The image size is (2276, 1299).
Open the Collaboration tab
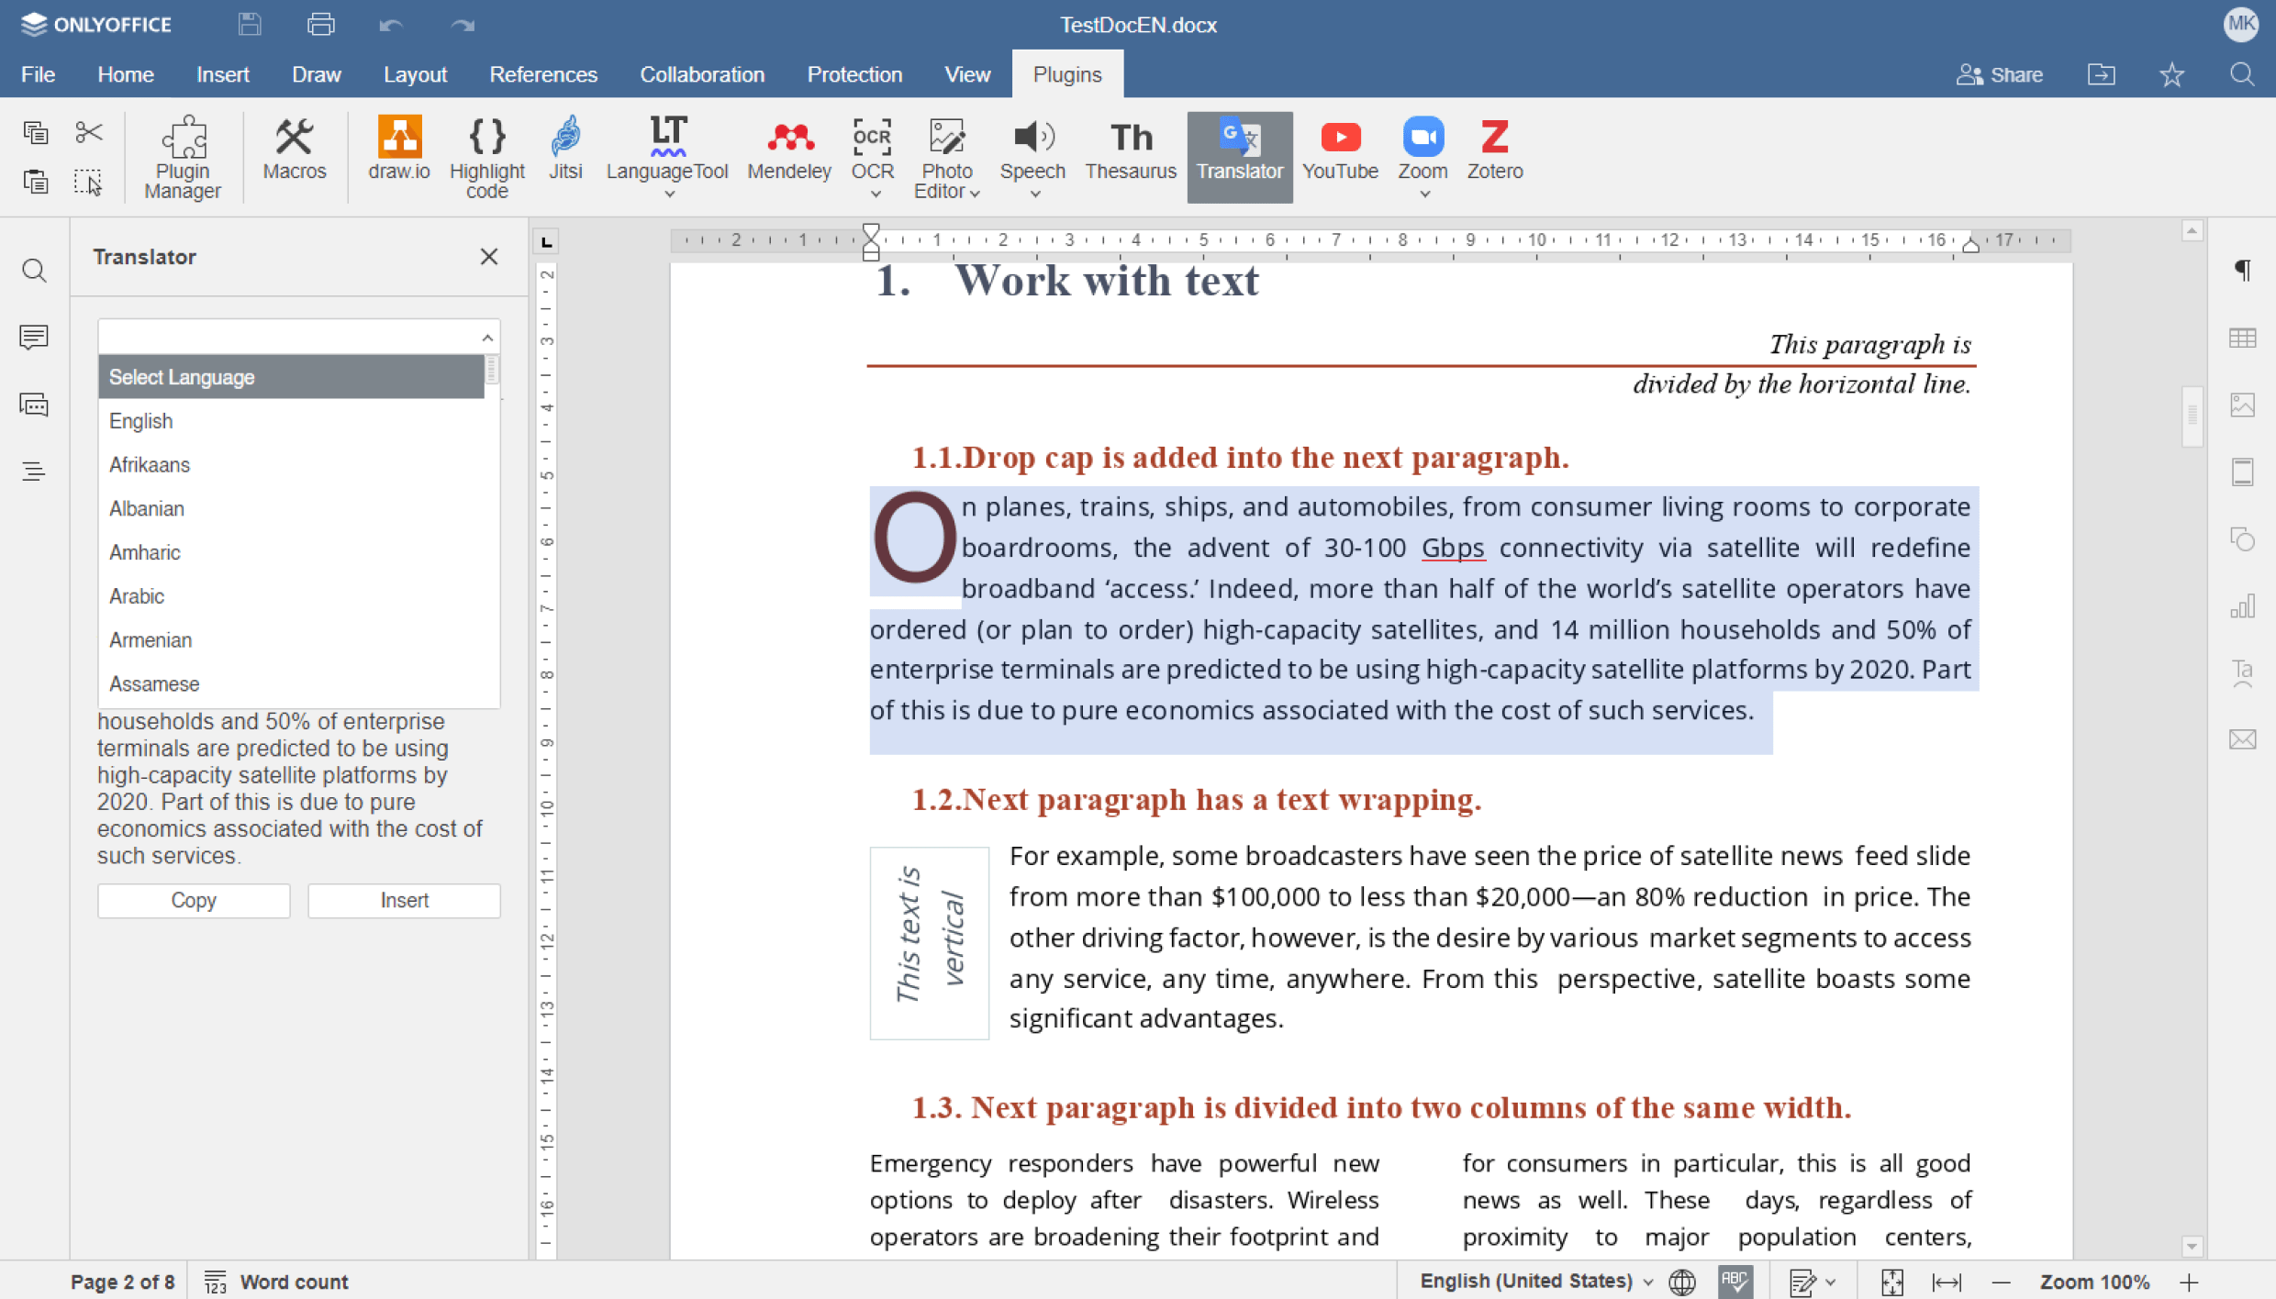click(x=701, y=74)
